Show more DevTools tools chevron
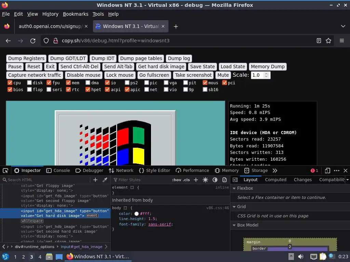This screenshot has width=350, height=262. (275, 171)
